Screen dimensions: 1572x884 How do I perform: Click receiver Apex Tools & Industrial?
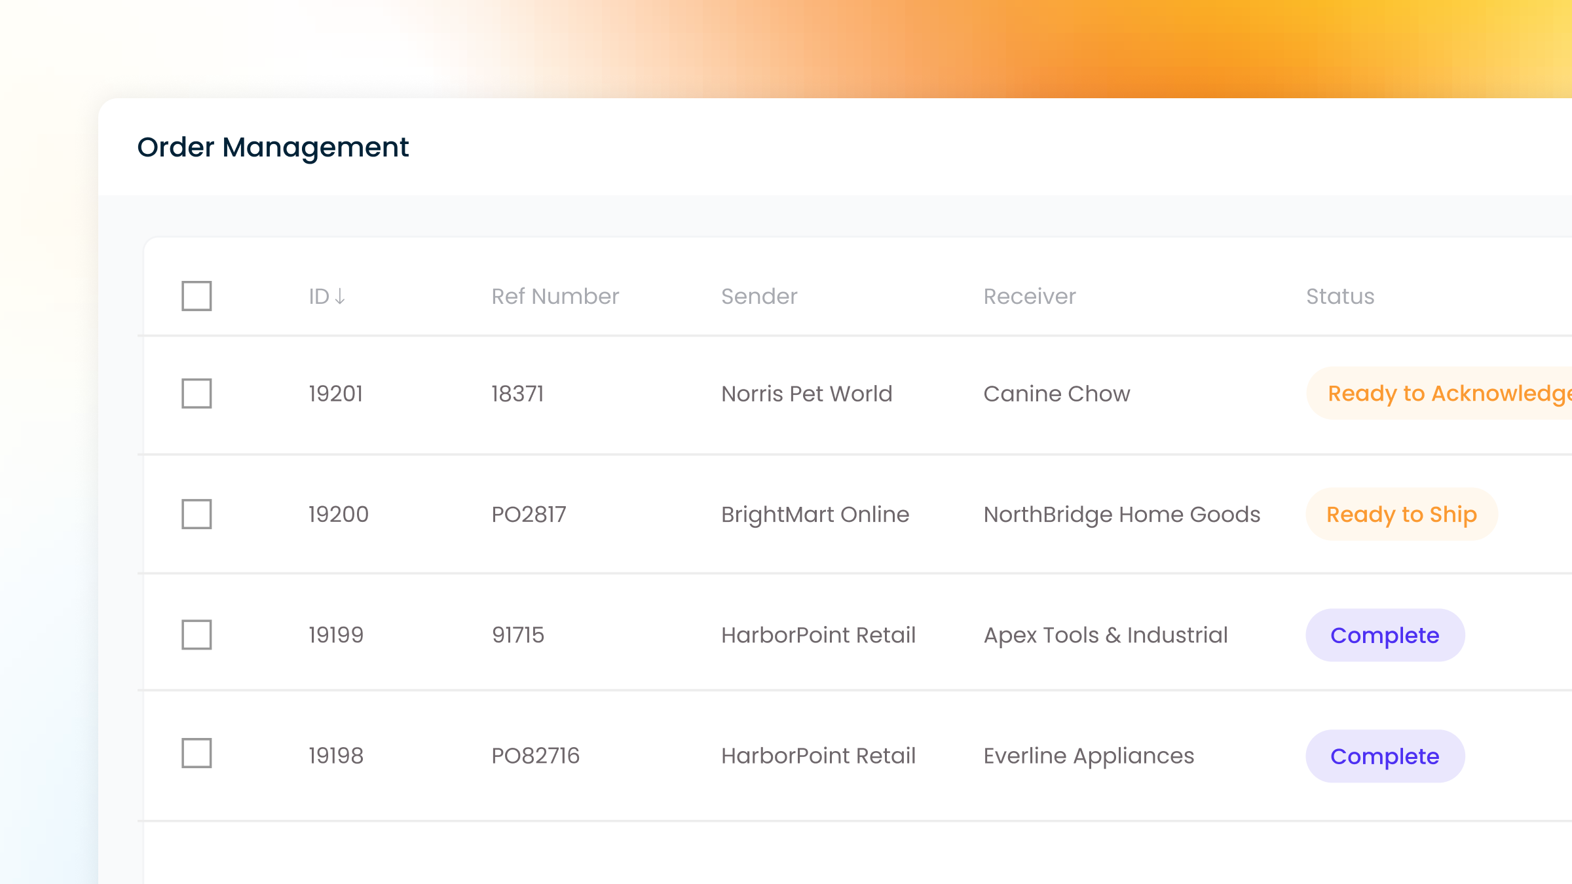[1105, 635]
